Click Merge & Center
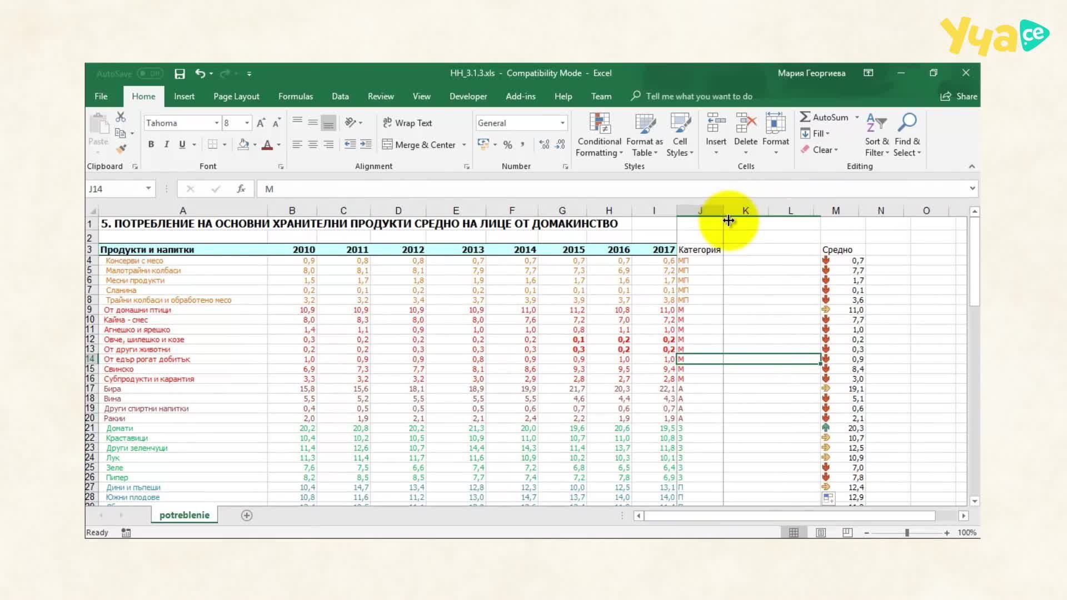 click(x=419, y=145)
